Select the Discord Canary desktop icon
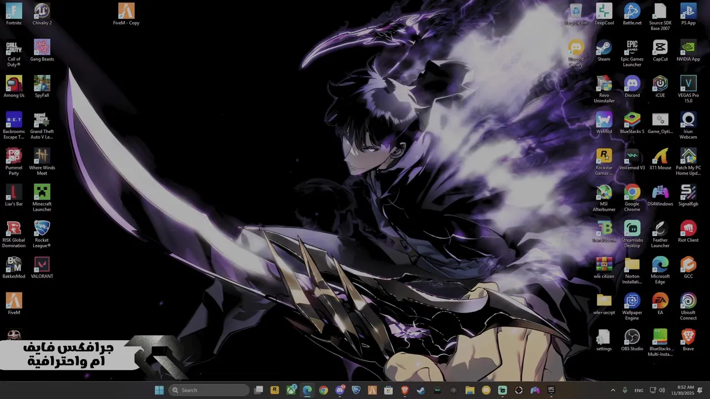710x399 pixels. coord(576,53)
